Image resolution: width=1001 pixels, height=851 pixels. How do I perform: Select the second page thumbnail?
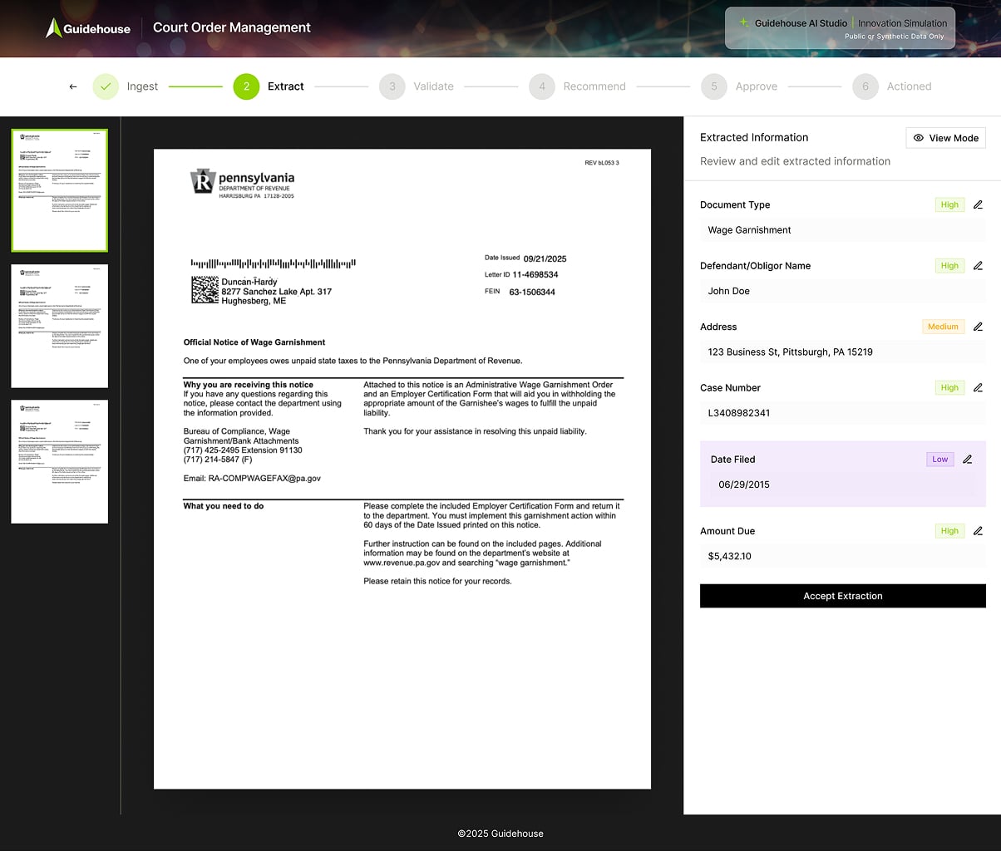(x=59, y=325)
